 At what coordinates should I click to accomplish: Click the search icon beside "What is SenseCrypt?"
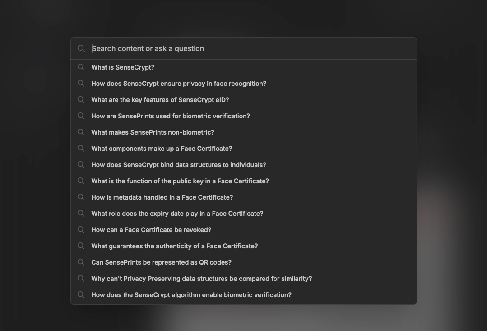point(81,67)
